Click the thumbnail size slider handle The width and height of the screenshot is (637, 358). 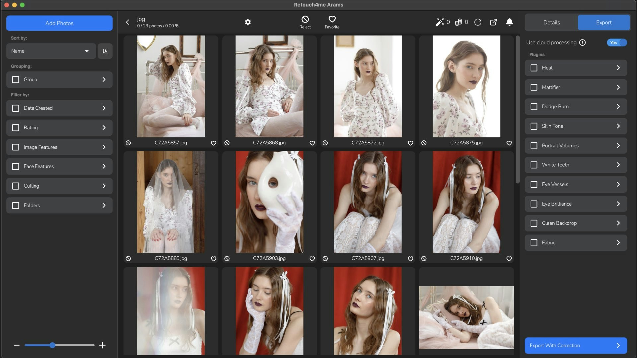click(52, 345)
